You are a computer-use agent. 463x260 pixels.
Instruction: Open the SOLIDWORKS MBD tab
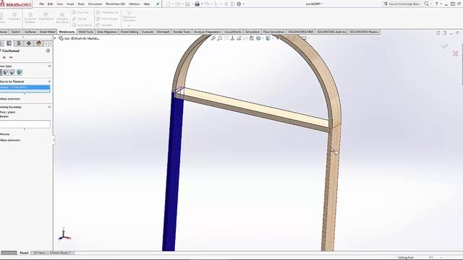(301, 32)
